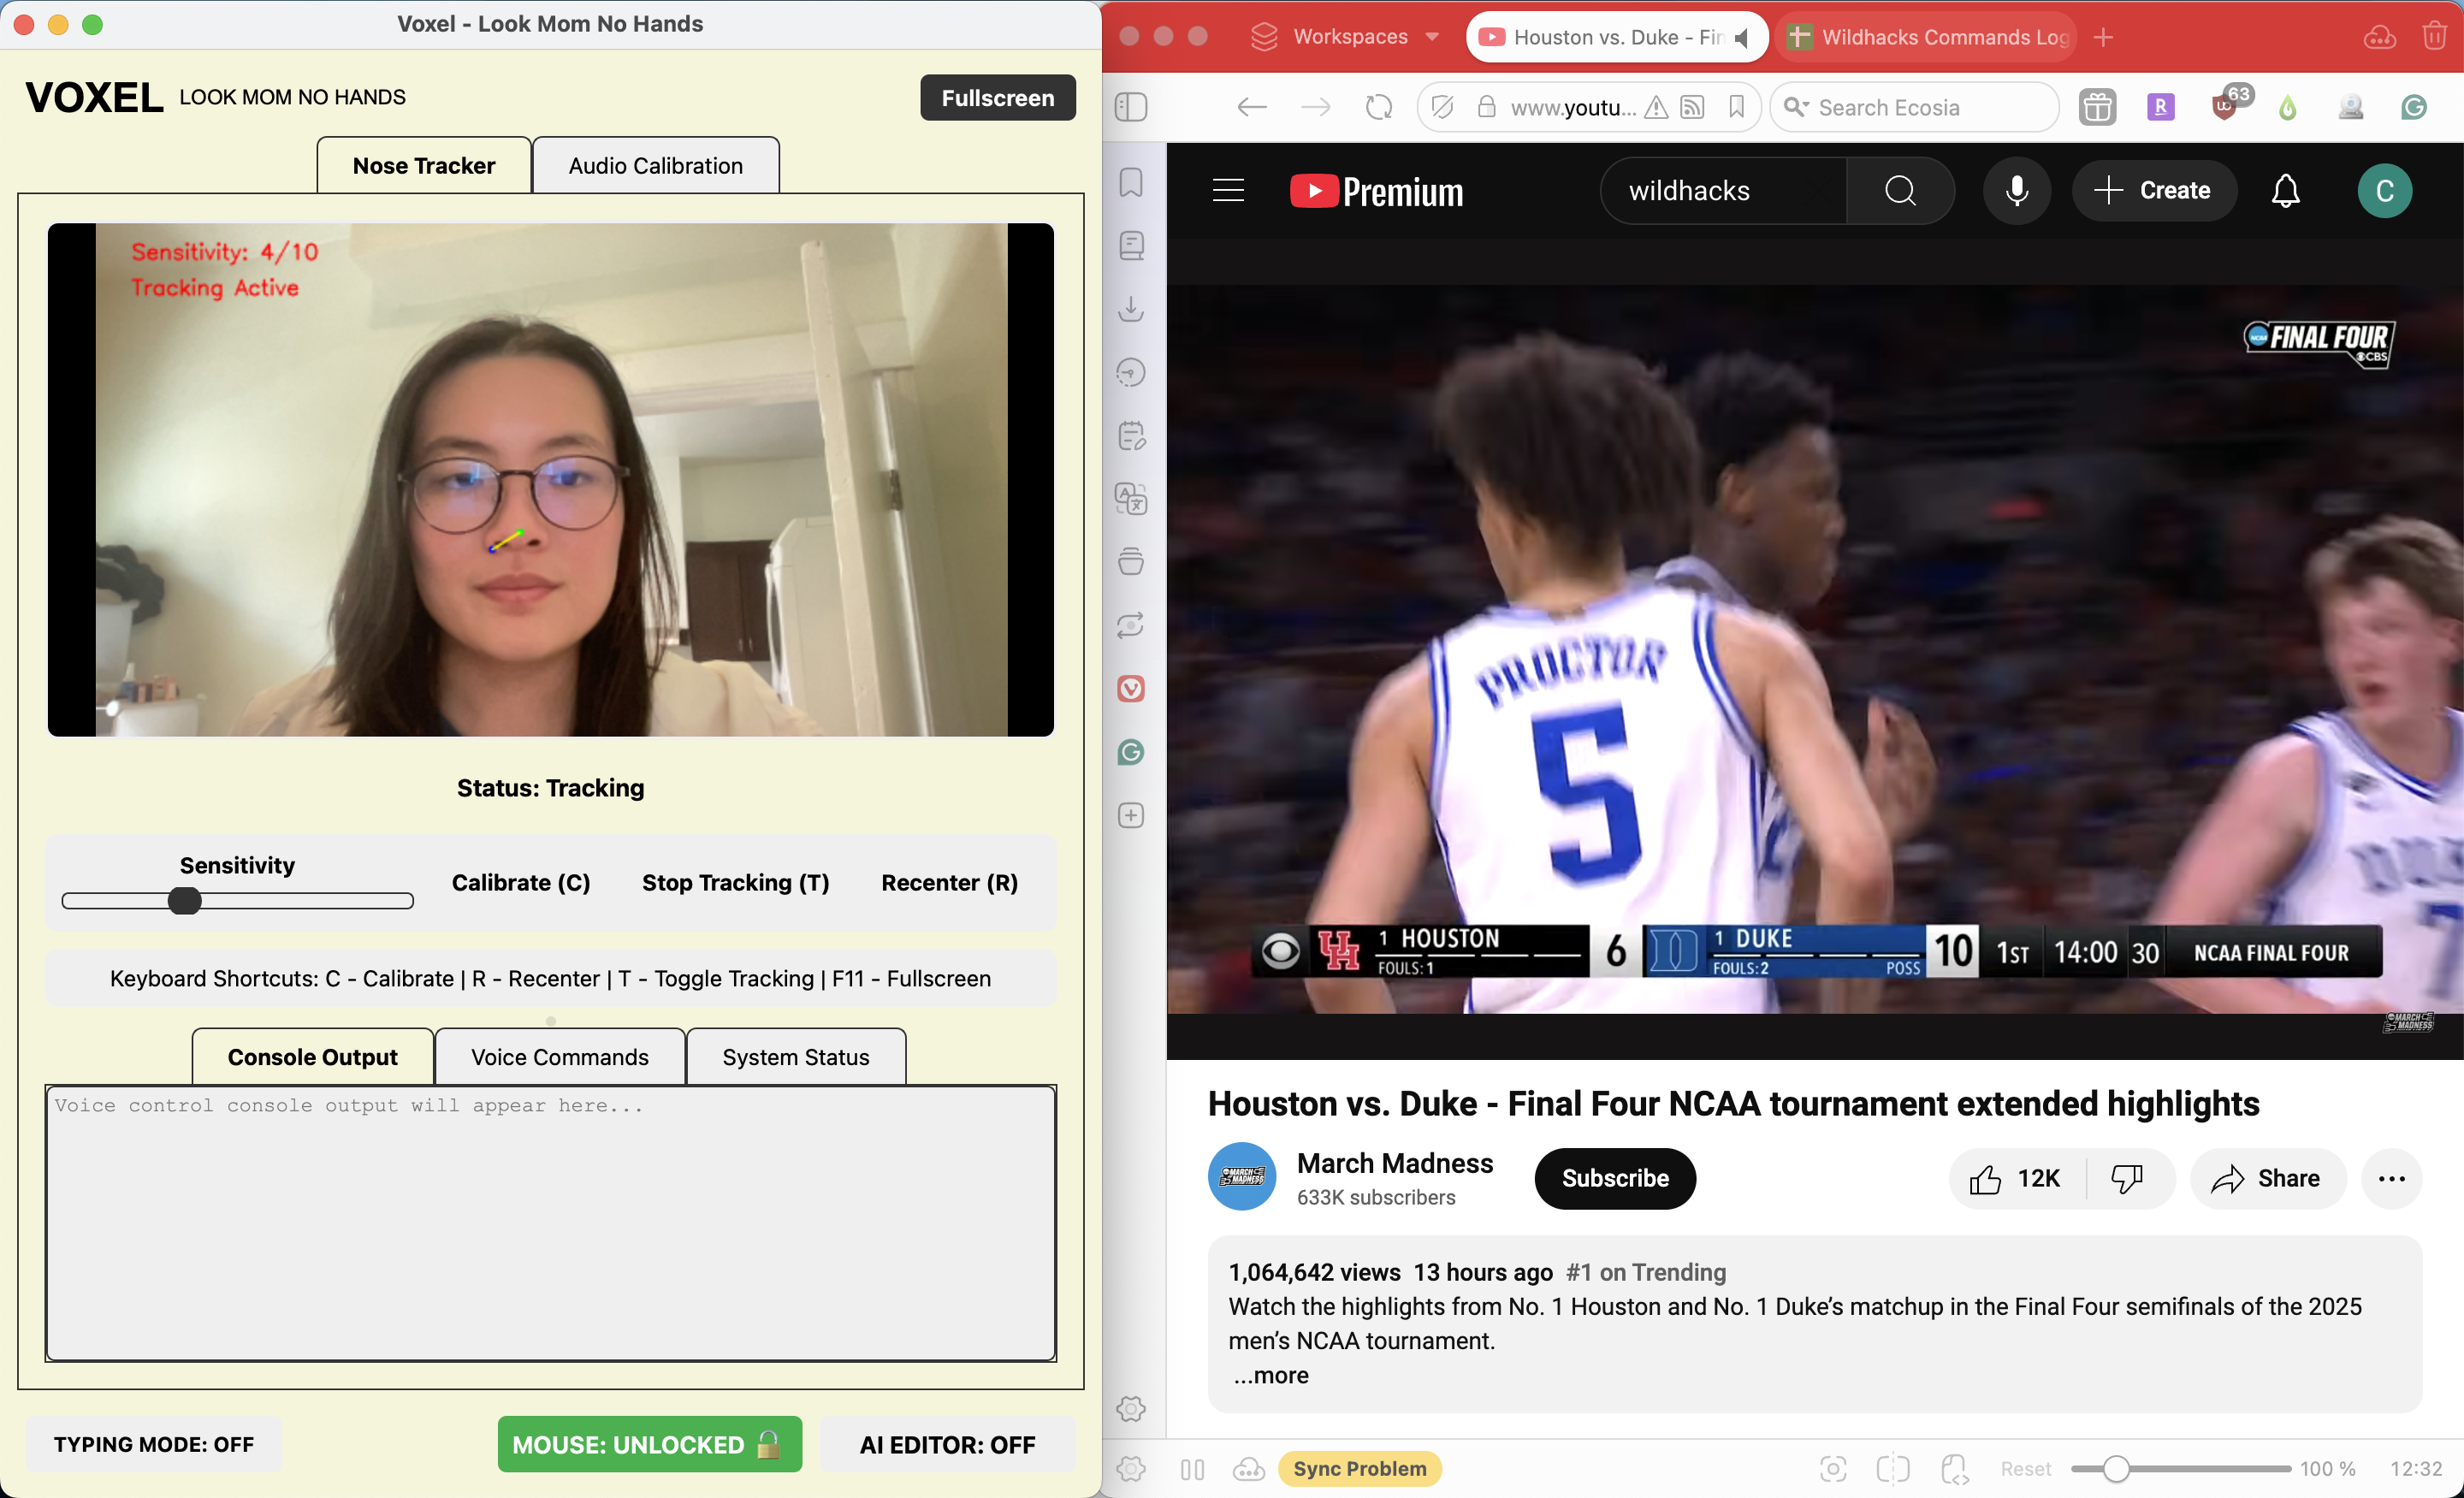The height and width of the screenshot is (1498, 2464).
Task: Expand the Workspaces dropdown
Action: pos(1432,37)
